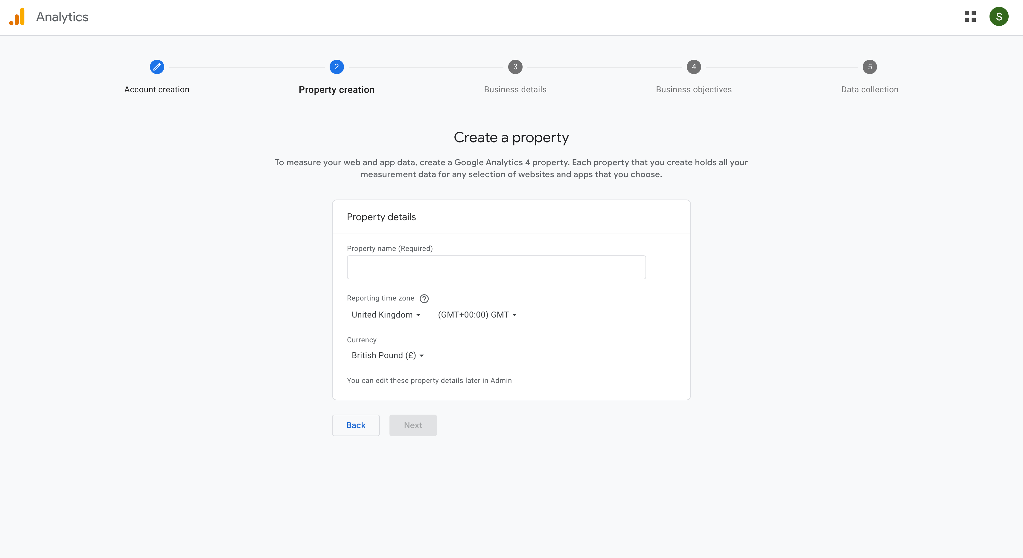The height and width of the screenshot is (558, 1023).
Task: Click the Account creation completed checkmark icon
Action: tap(156, 67)
